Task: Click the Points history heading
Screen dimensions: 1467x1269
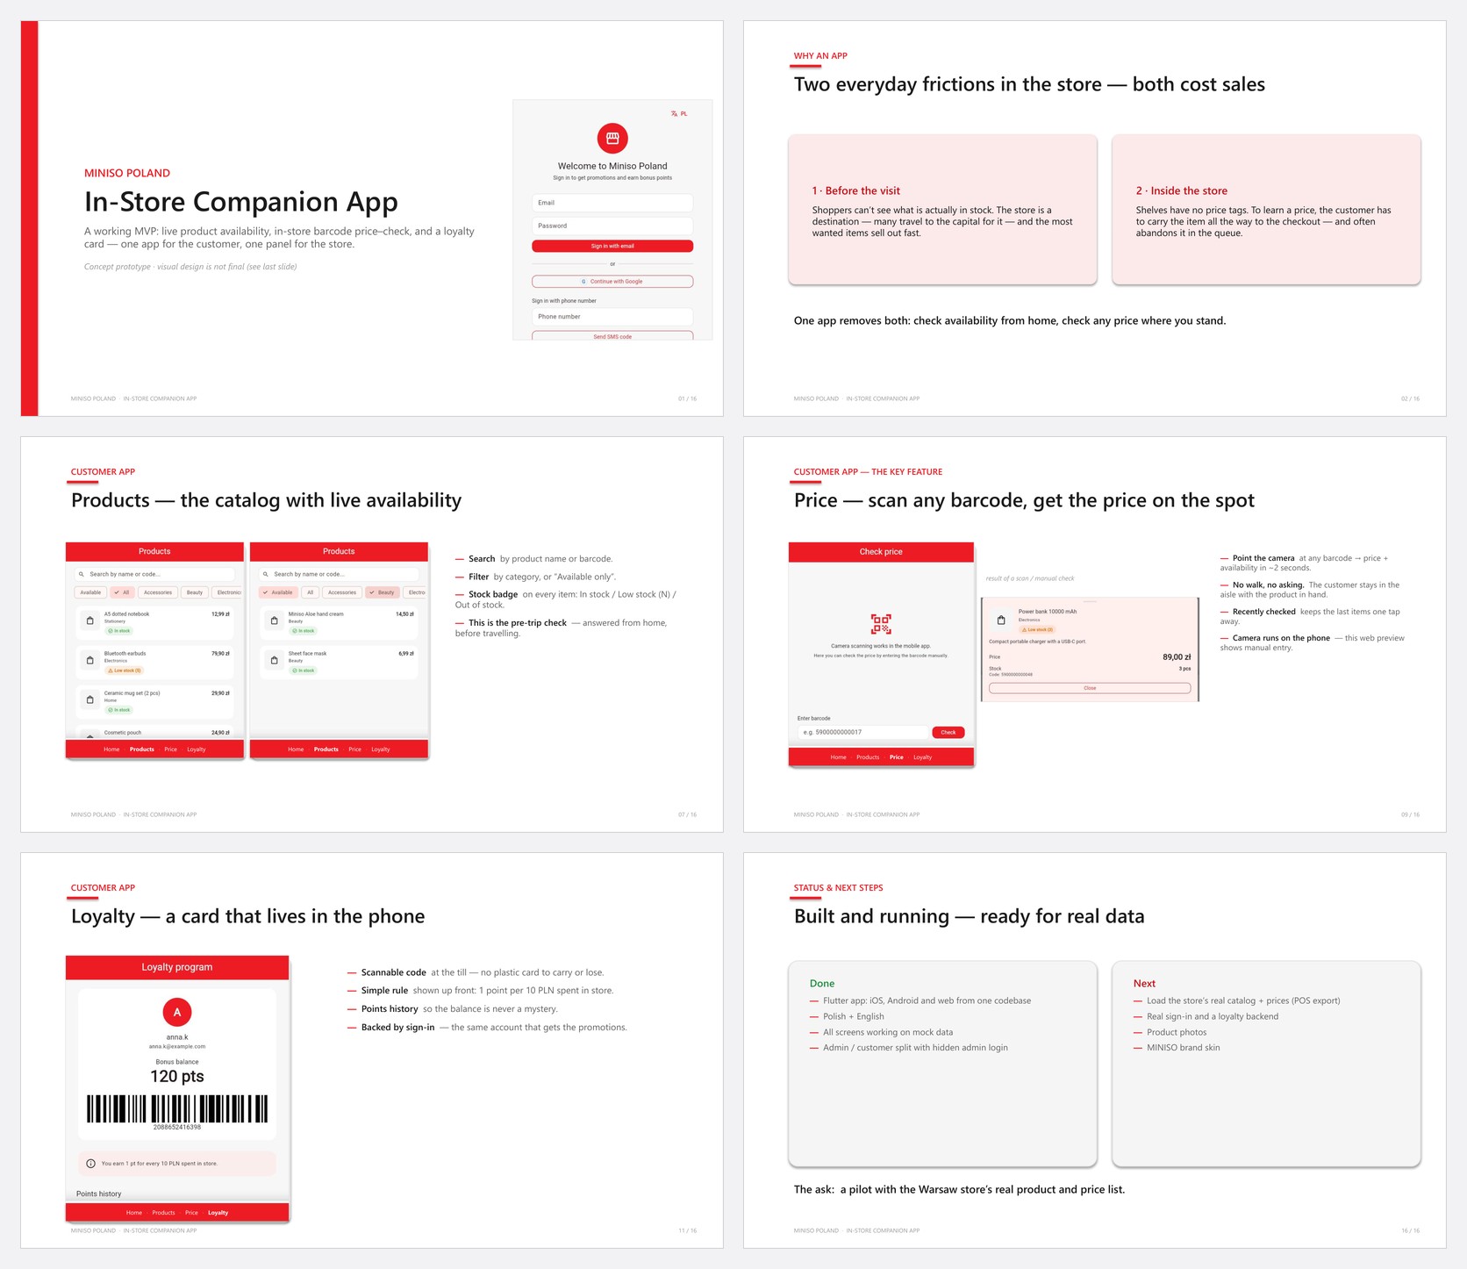Action: [x=98, y=1194]
